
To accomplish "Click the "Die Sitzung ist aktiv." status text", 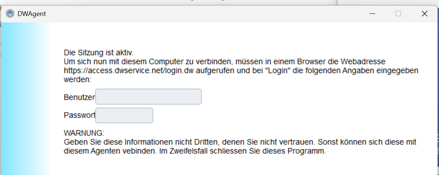I will click(x=99, y=52).
